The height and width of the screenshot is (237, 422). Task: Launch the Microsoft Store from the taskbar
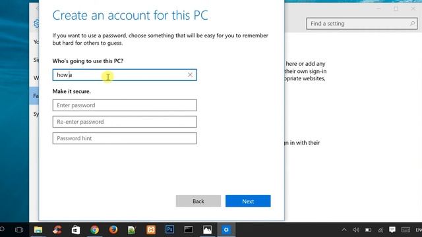click(76, 230)
